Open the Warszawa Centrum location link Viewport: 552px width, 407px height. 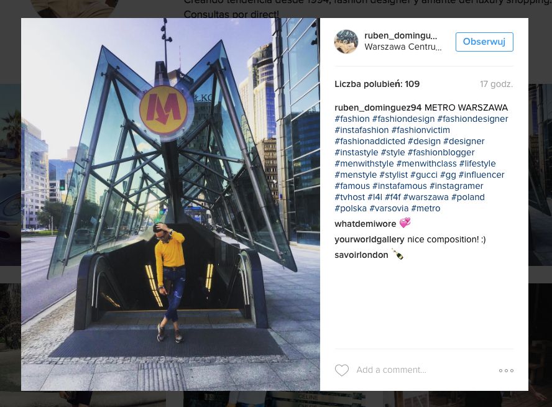pos(403,47)
